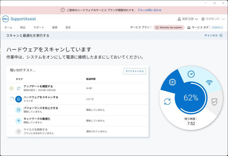Click the ネットワークの最適化 Wi-Fi task icon

tap(19, 121)
